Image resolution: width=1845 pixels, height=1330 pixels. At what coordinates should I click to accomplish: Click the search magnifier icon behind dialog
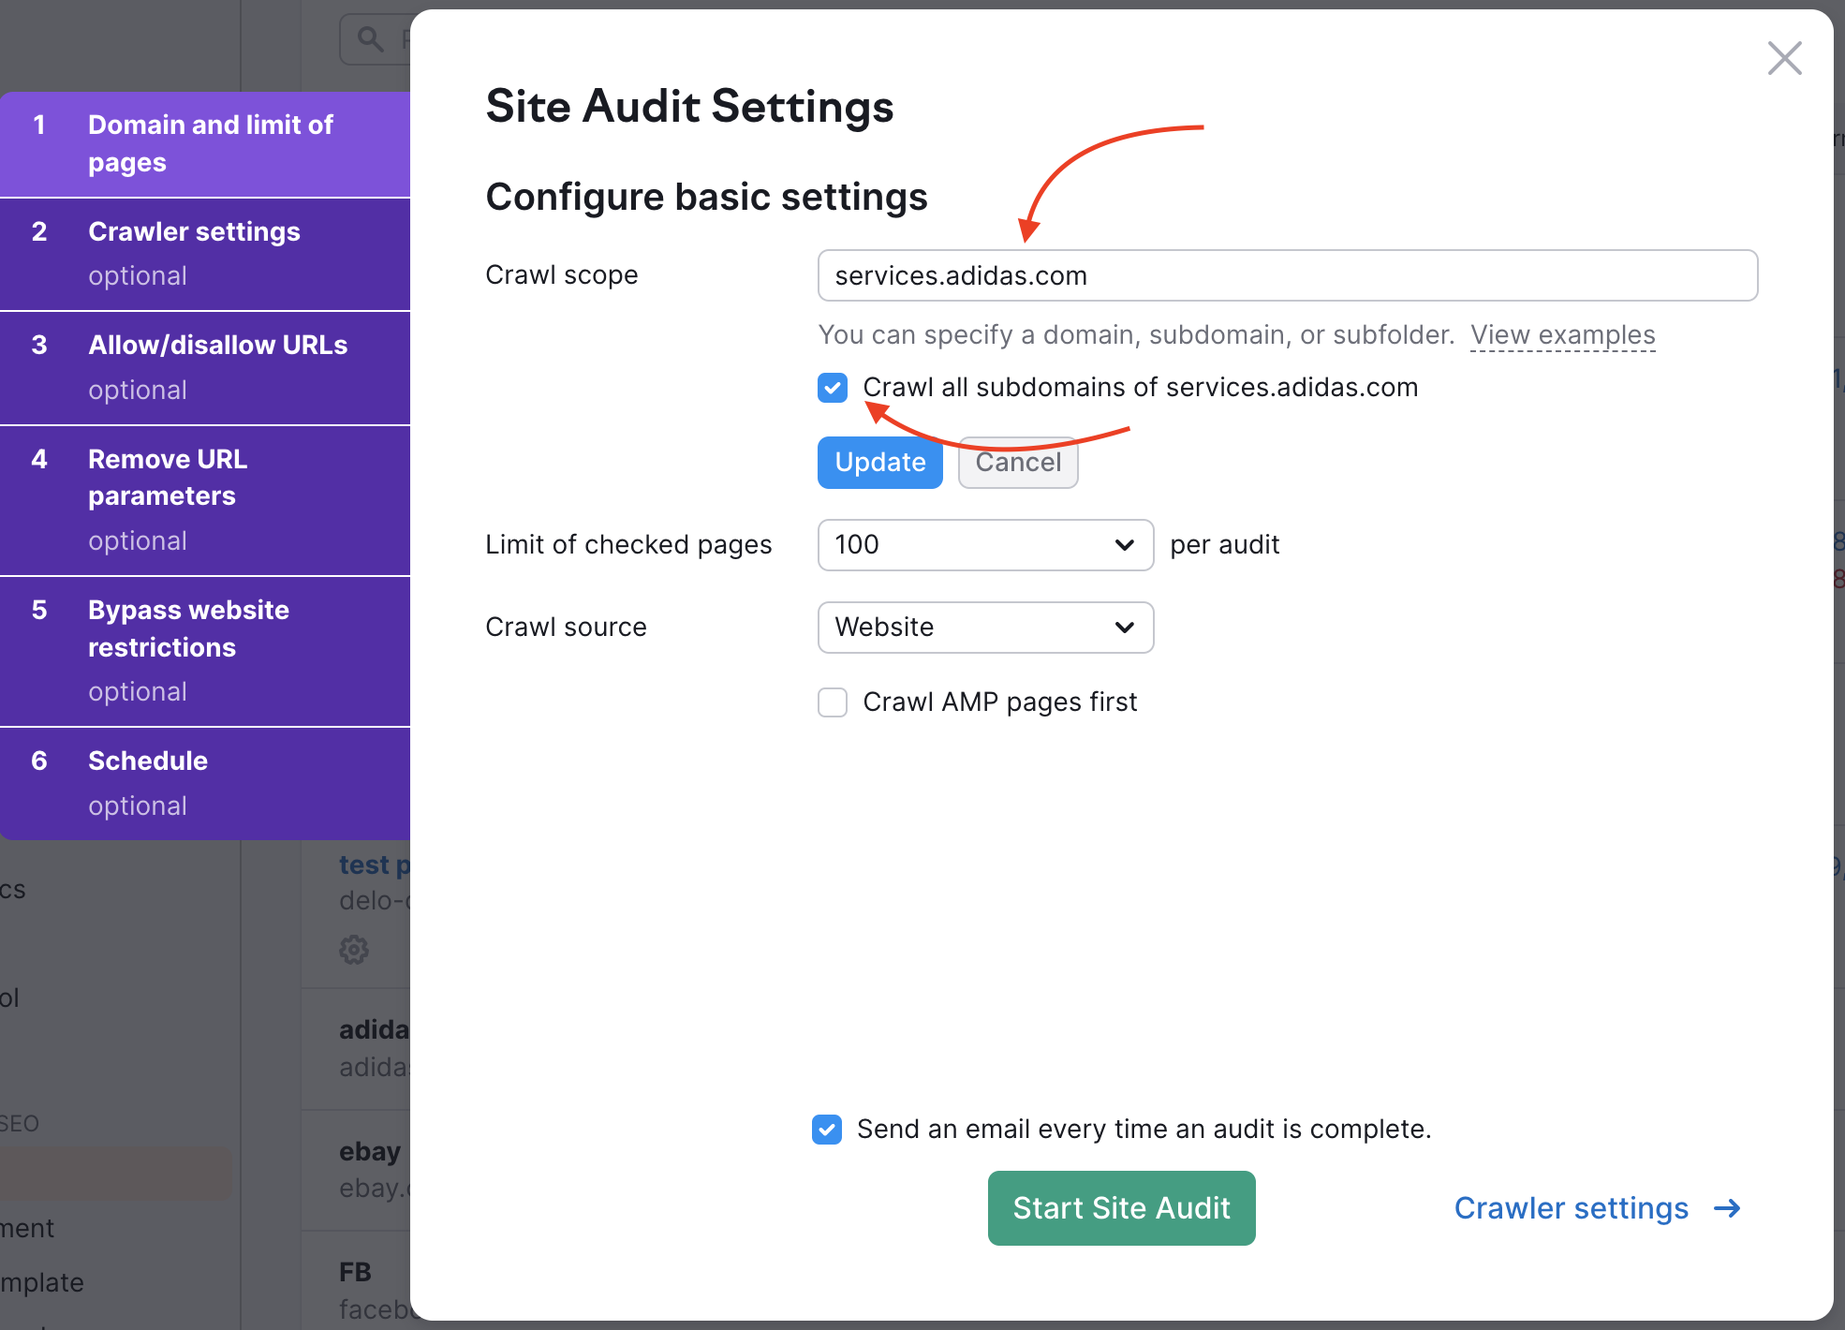coord(371,39)
